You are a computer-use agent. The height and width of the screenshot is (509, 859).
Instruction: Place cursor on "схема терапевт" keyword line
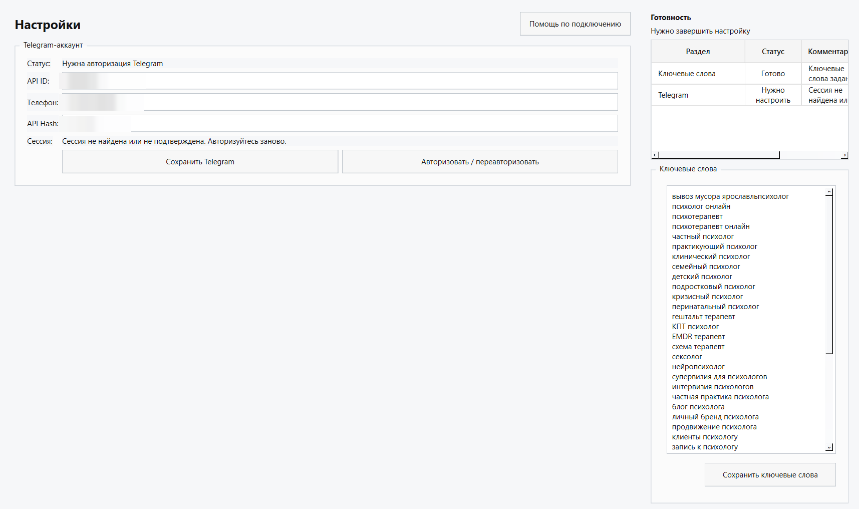(698, 347)
